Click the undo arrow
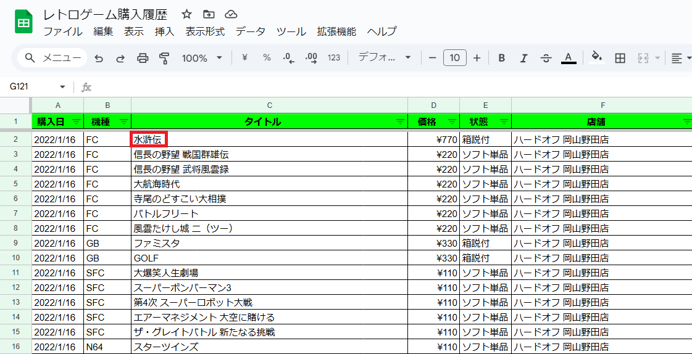This screenshot has width=692, height=354. [x=99, y=58]
